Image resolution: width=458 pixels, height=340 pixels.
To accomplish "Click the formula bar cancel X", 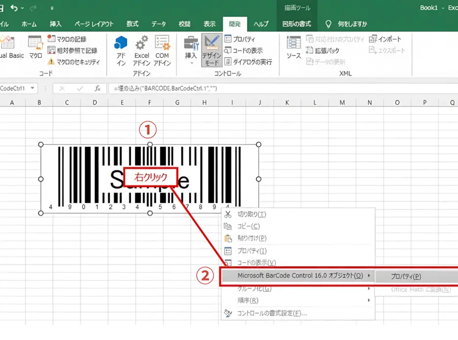I will 62,88.
